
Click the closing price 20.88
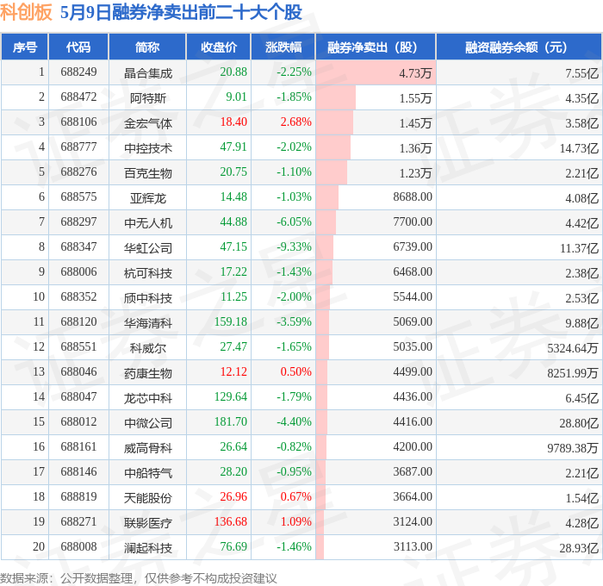pyautogui.click(x=233, y=72)
